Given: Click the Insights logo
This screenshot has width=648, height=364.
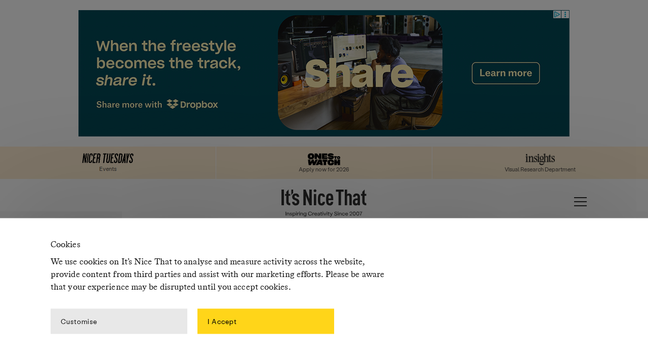Looking at the screenshot, I should 540,159.
